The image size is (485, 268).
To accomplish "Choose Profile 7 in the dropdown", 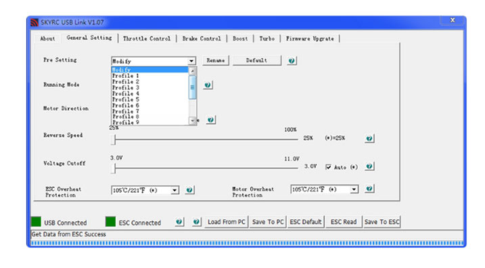I will [149, 111].
